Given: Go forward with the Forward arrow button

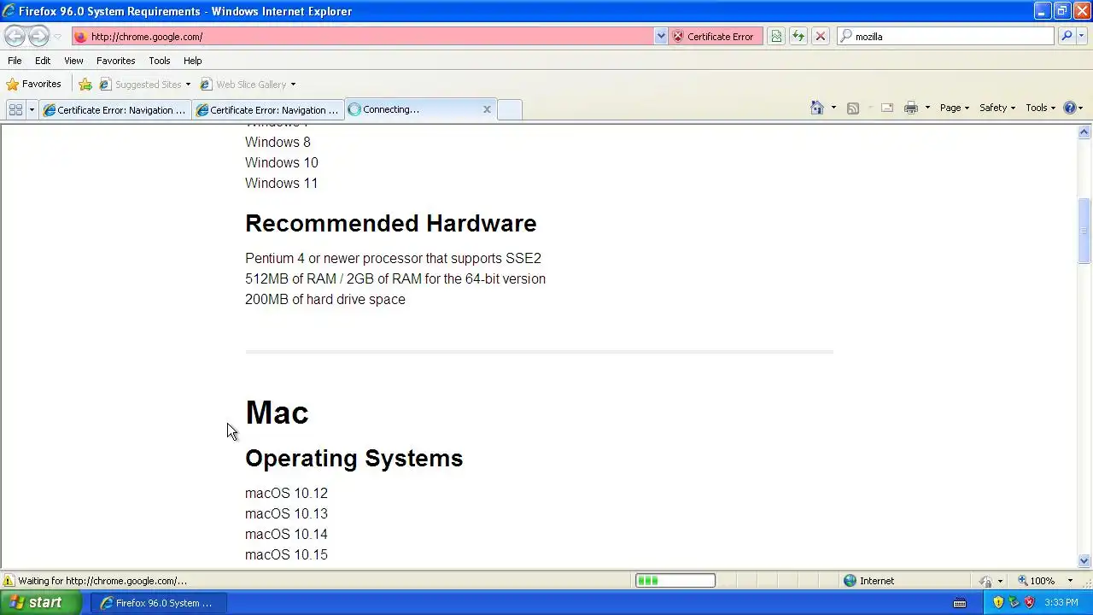Looking at the screenshot, I should (38, 36).
